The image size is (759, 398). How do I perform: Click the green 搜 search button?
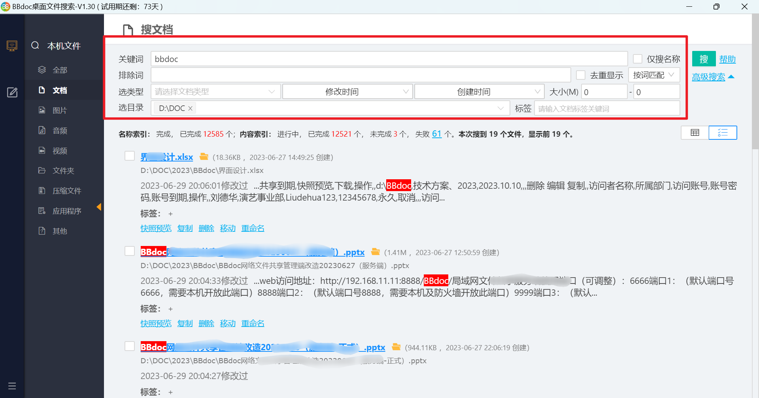pyautogui.click(x=704, y=59)
